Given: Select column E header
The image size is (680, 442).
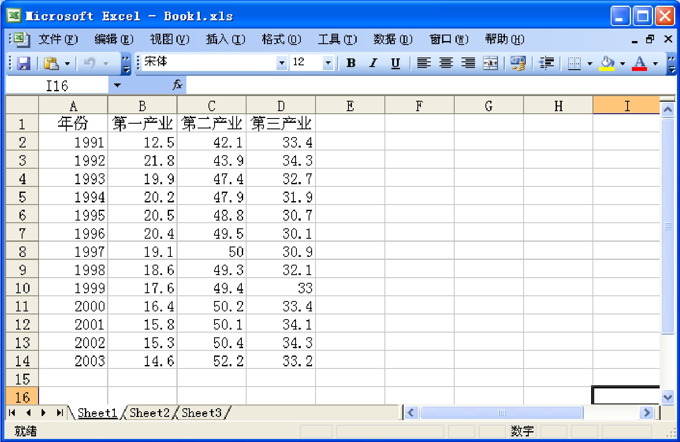Looking at the screenshot, I should (350, 106).
